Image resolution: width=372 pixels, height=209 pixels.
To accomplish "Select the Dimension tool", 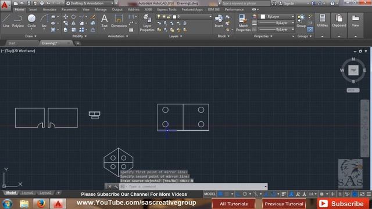I will click(x=119, y=21).
